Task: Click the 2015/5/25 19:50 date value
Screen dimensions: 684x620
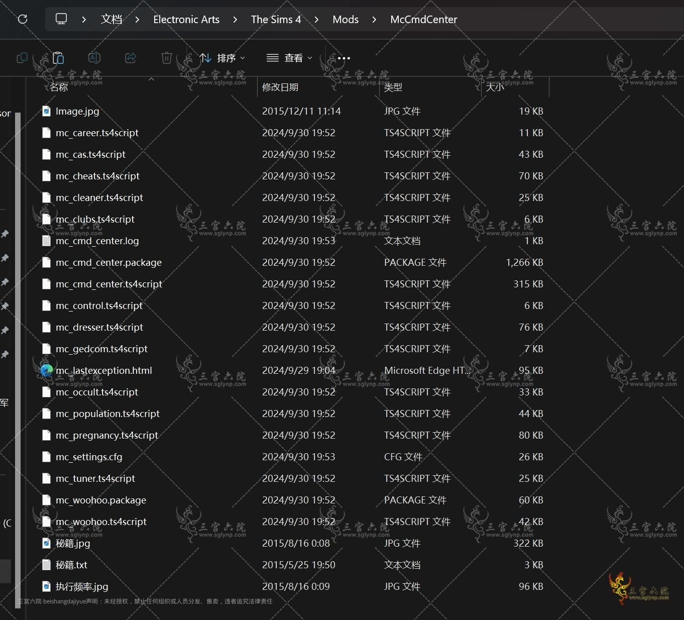Action: 299,565
